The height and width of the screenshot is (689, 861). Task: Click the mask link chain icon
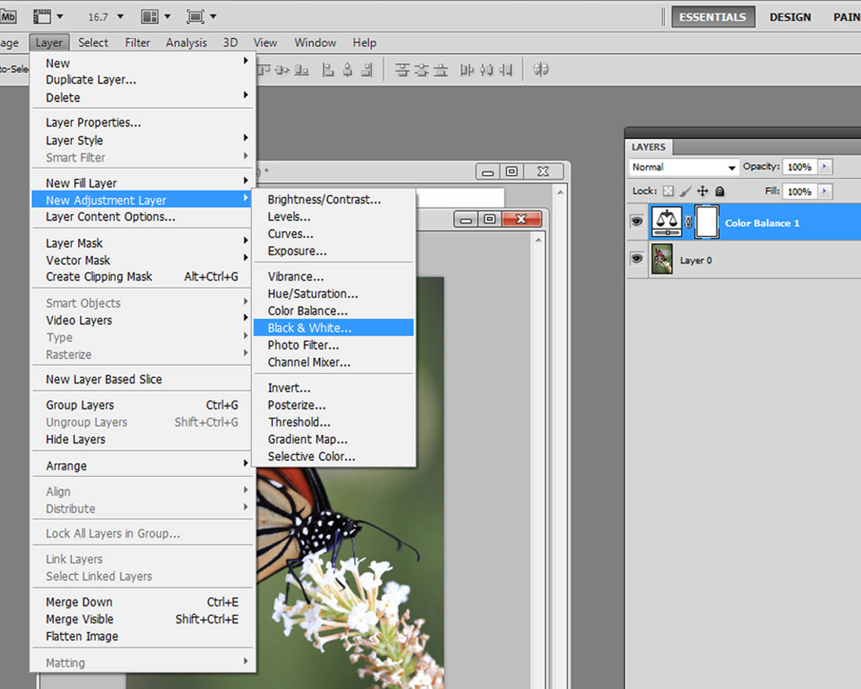(x=688, y=223)
